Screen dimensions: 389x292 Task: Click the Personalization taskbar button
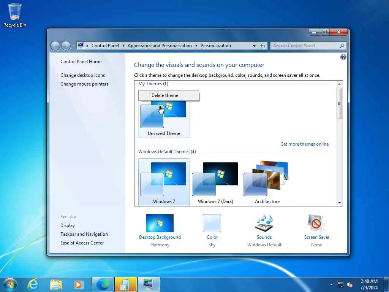click(149, 284)
